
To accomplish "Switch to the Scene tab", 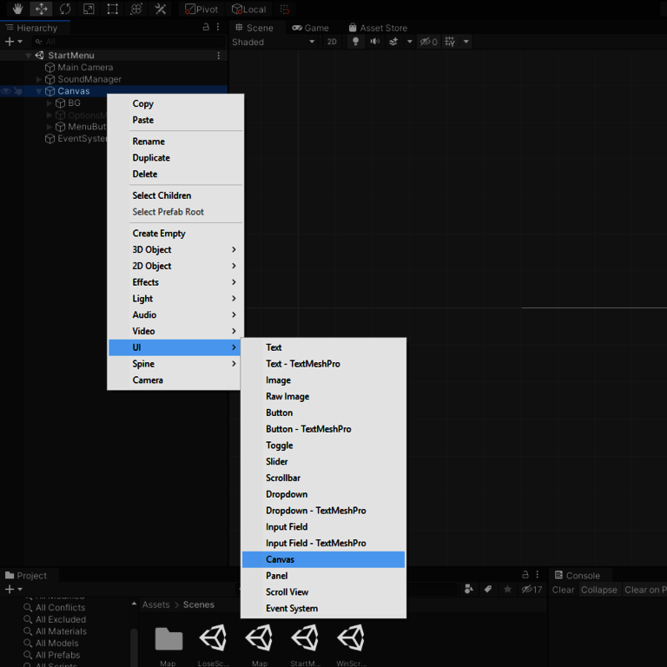I will 254,28.
